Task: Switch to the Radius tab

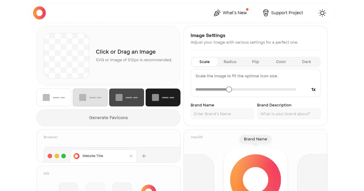Action: point(230,62)
